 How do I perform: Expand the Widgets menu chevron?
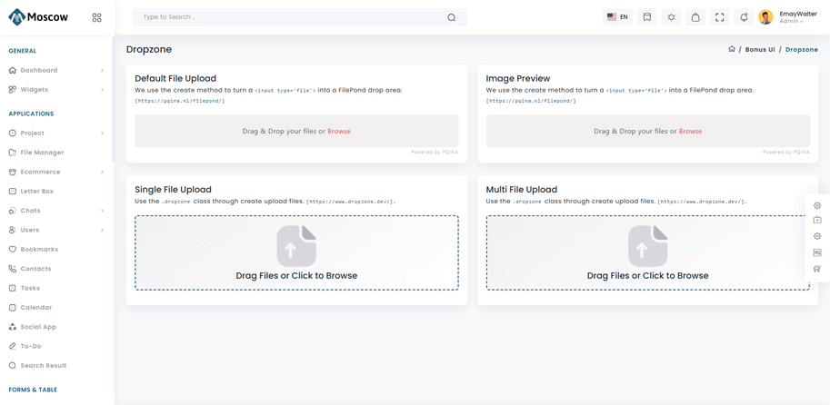(x=102, y=90)
